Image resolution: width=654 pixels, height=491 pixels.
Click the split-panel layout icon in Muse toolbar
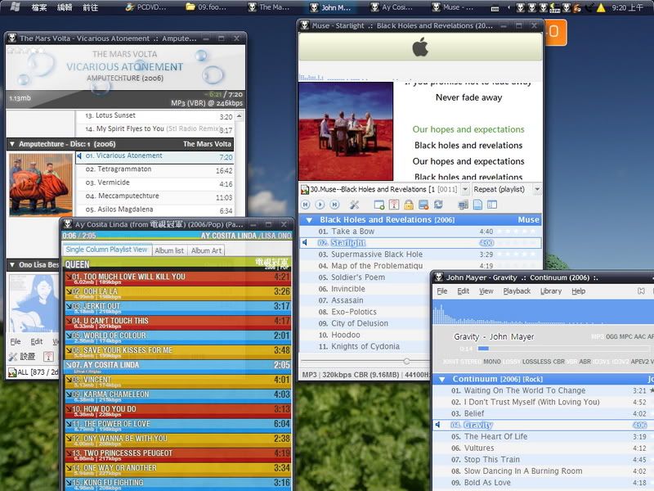492,205
